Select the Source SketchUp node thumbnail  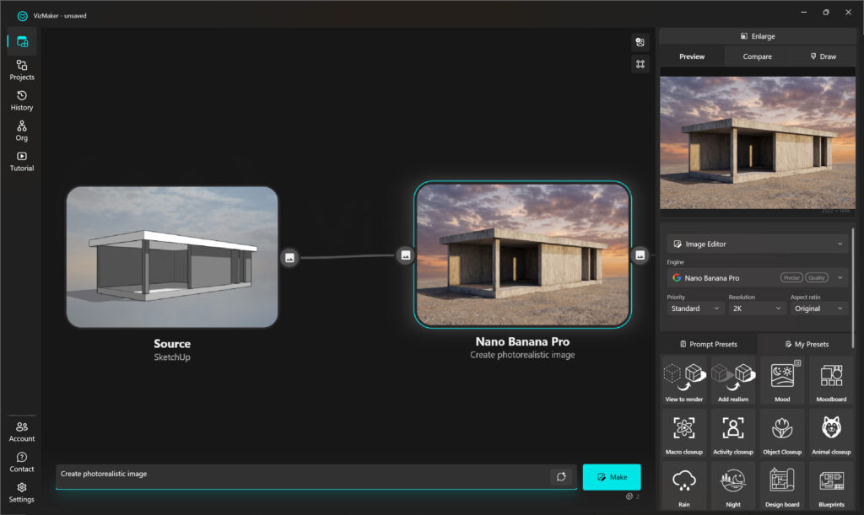tap(172, 257)
